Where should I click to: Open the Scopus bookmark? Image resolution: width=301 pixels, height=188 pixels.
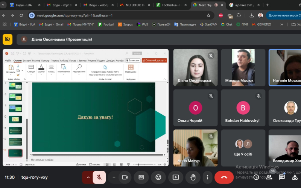click(125, 24)
